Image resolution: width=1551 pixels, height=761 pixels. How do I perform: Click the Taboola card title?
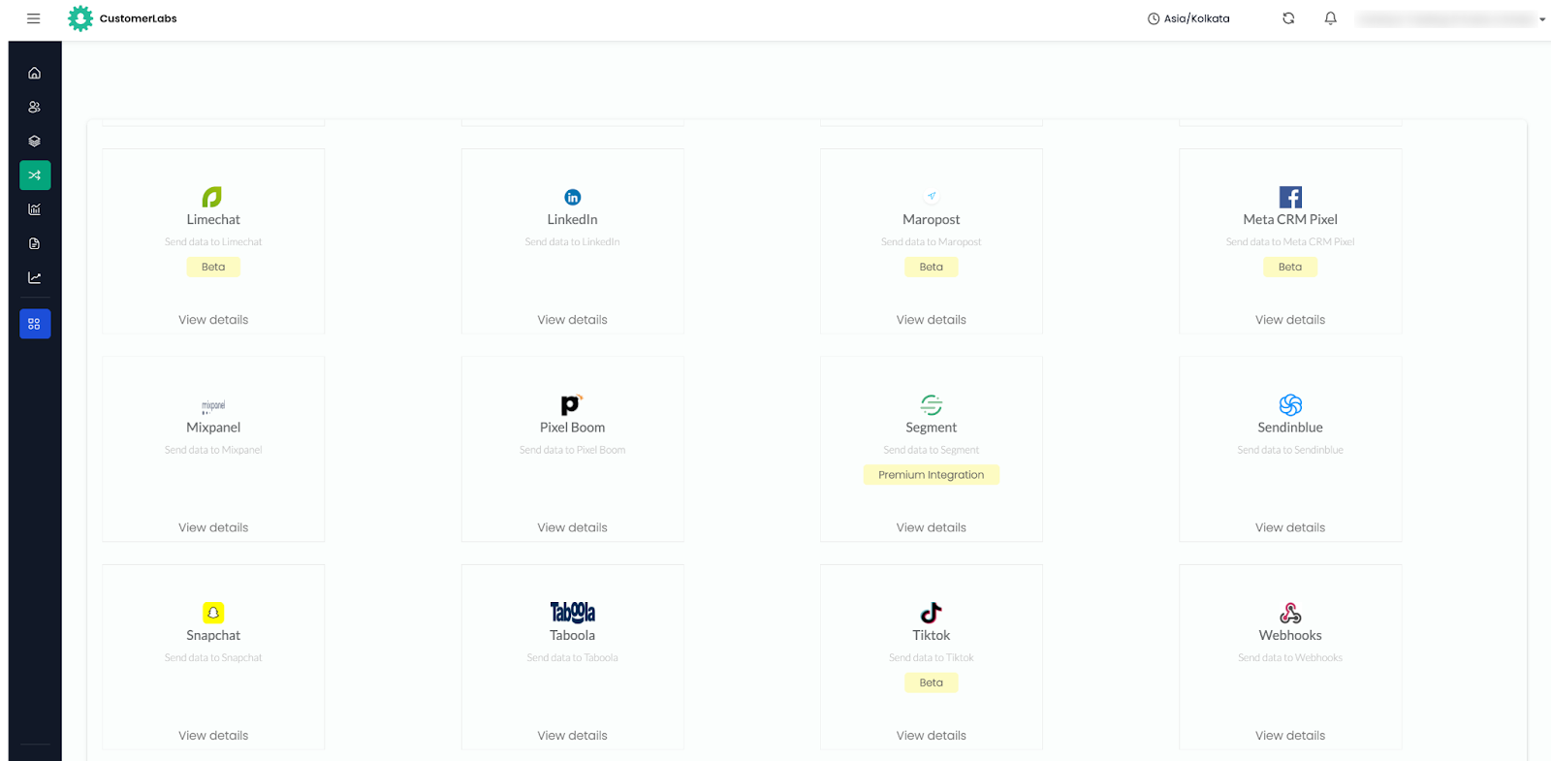tap(573, 636)
